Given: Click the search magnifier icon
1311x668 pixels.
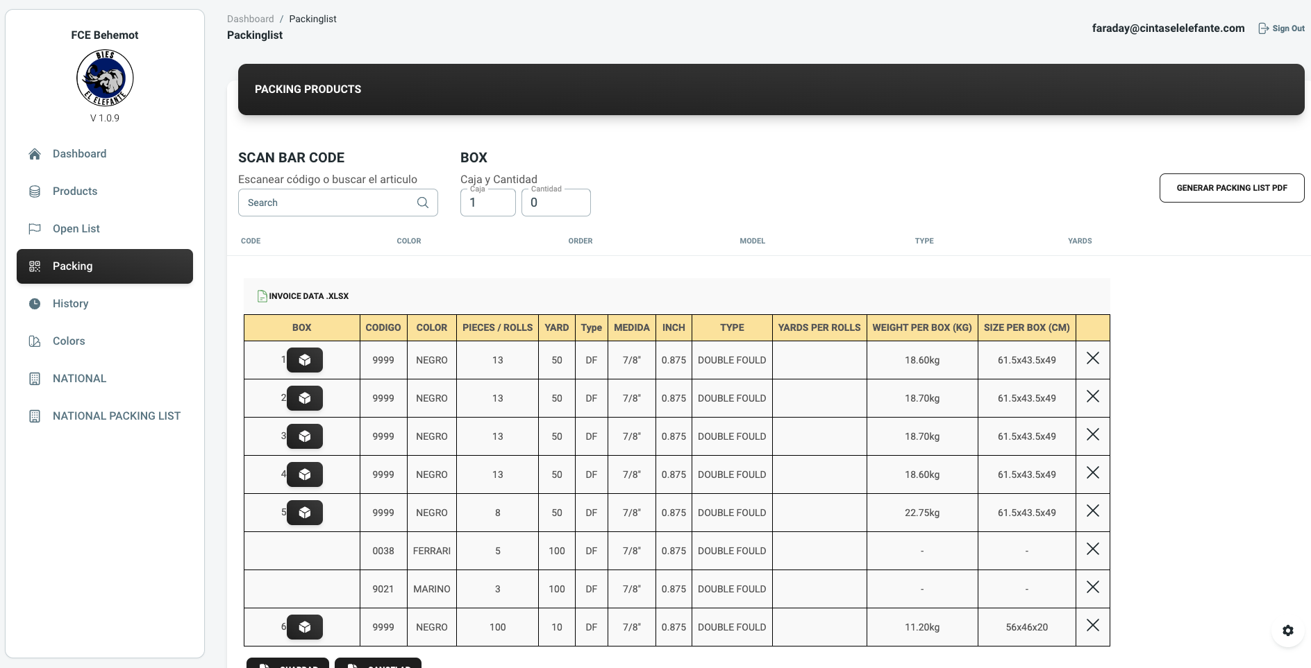Looking at the screenshot, I should pos(422,203).
